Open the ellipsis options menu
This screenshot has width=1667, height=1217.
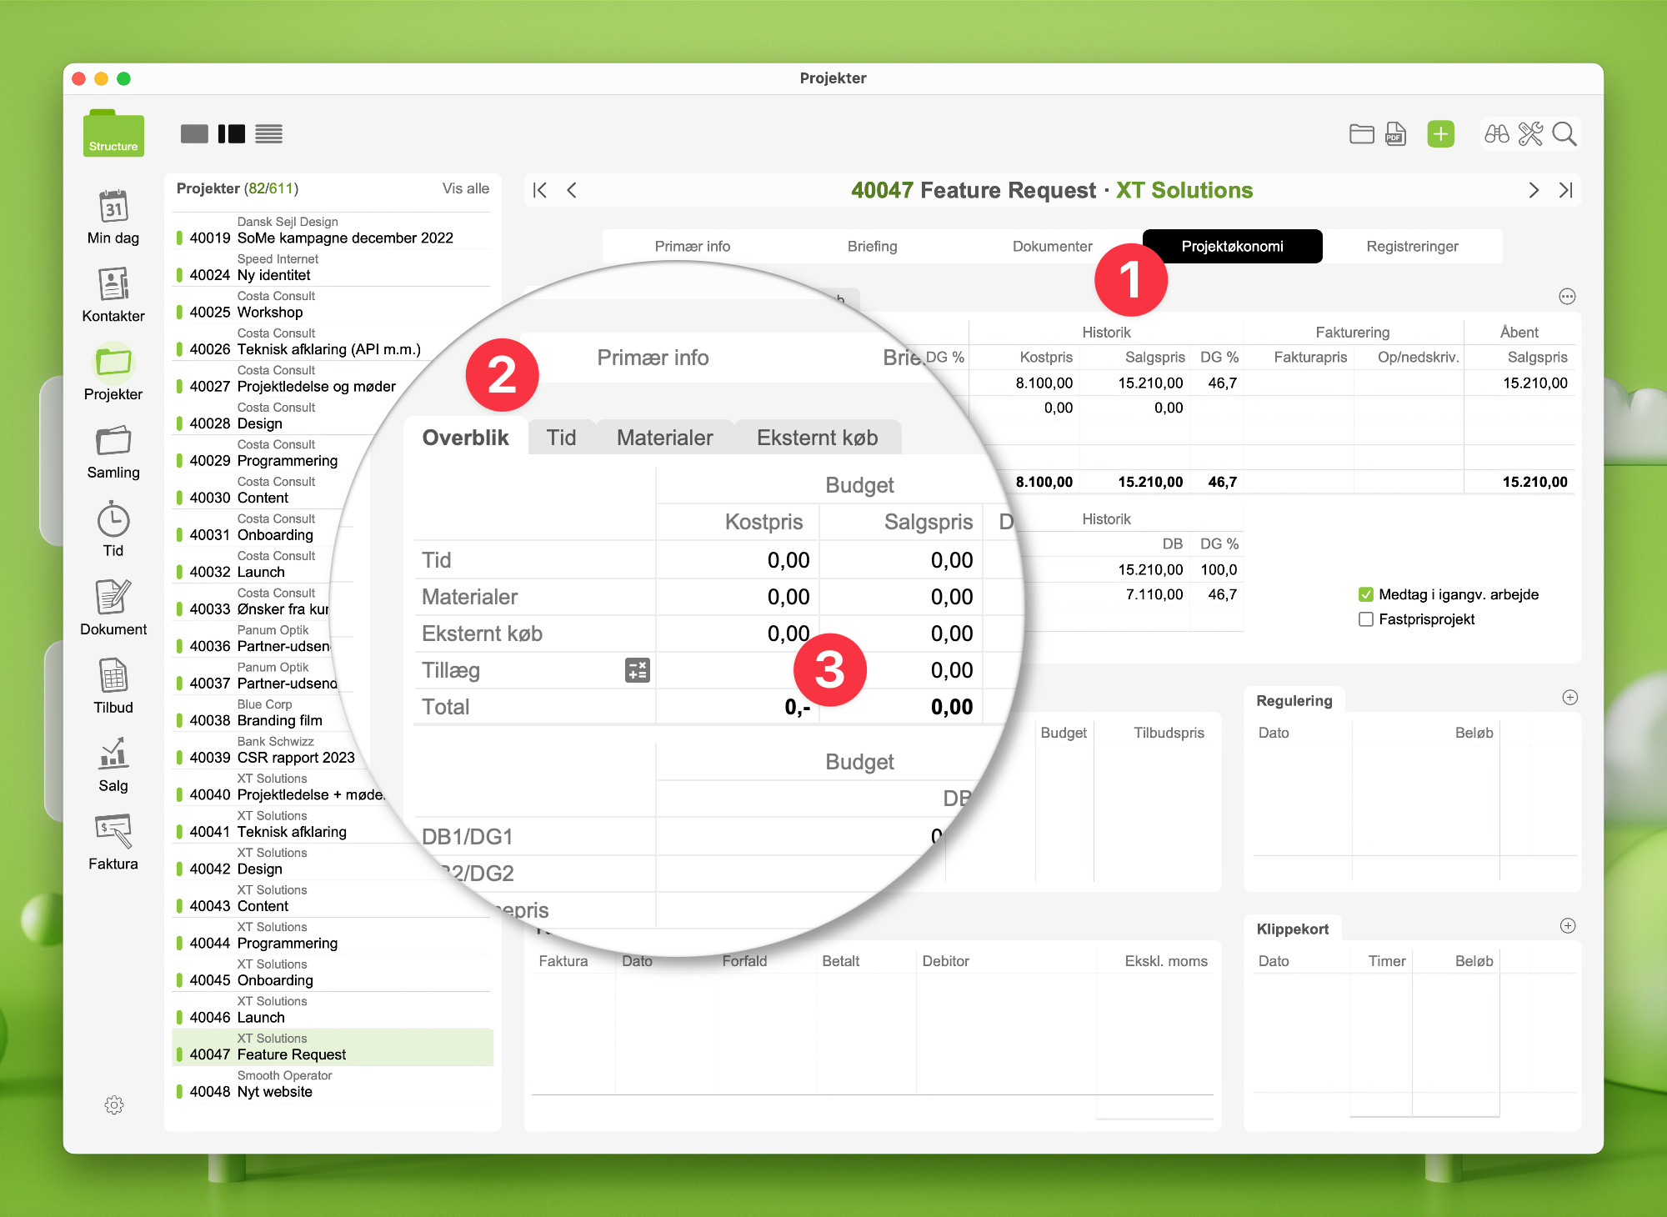point(1567,297)
